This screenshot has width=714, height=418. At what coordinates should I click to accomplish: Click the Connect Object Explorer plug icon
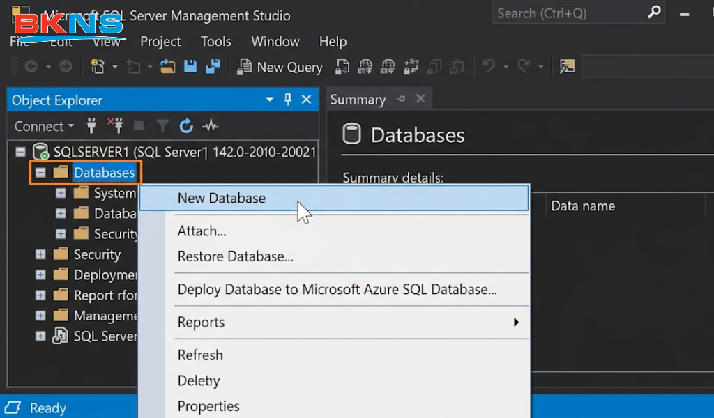click(91, 126)
